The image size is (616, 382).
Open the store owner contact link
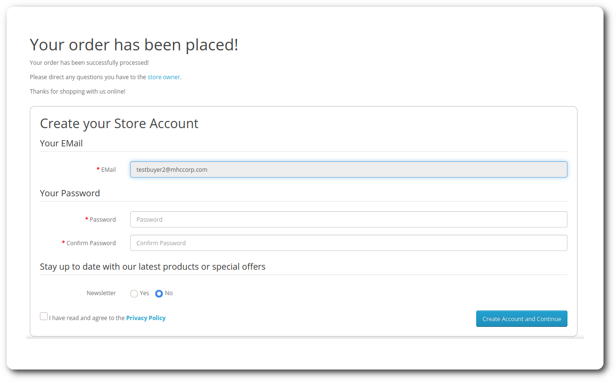163,77
